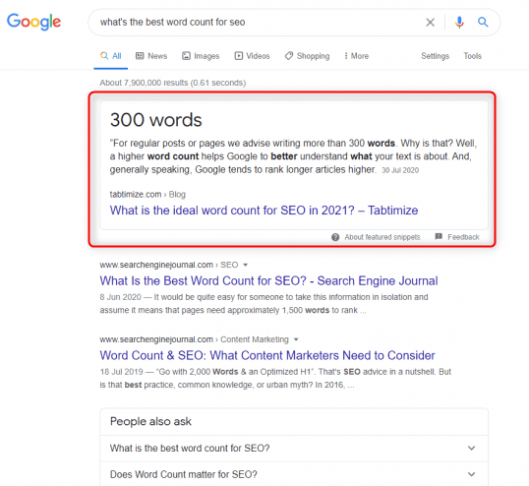
Task: Clear the search query with the X icon
Action: coord(430,23)
